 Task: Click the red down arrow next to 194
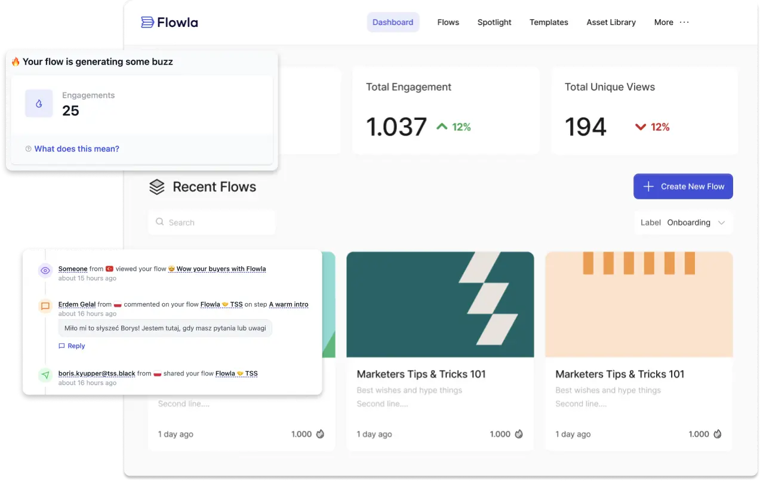click(641, 127)
